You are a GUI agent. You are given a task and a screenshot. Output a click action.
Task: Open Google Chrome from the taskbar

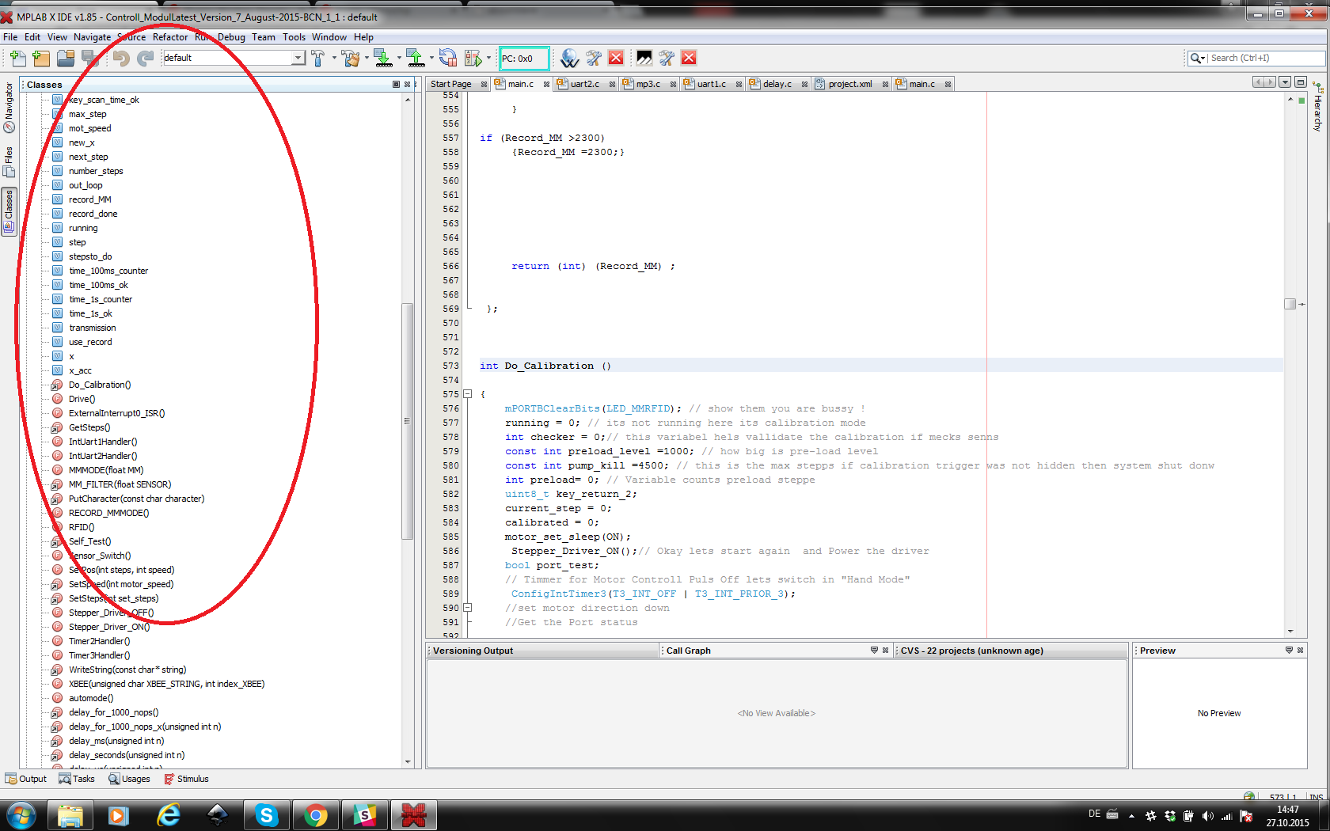[x=315, y=815]
